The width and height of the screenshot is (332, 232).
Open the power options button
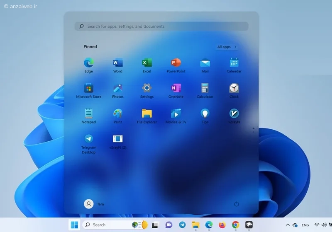point(237,204)
